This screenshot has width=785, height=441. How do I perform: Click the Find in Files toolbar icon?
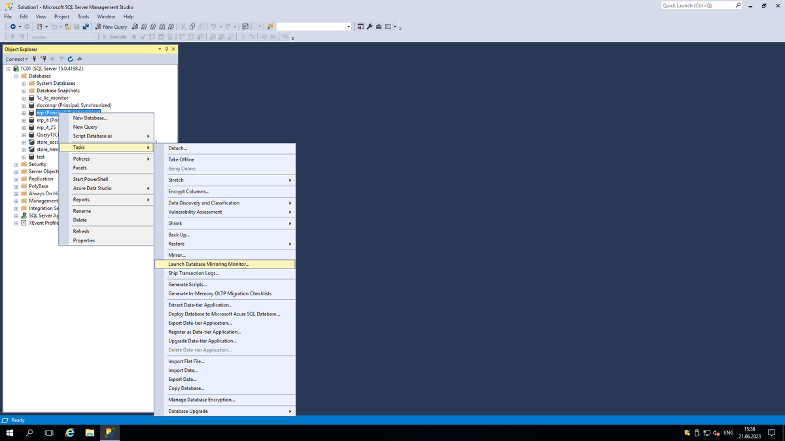(x=270, y=27)
